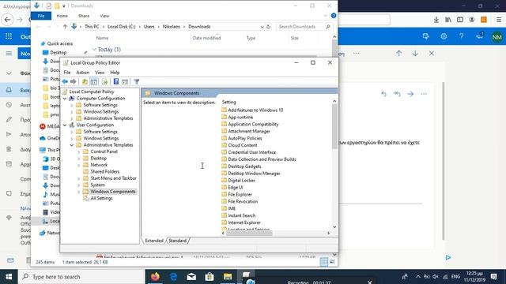Viewport: 506px width, 284px height.
Task: Open the Home ribbon tab in File Explorer
Action: (x=62, y=16)
